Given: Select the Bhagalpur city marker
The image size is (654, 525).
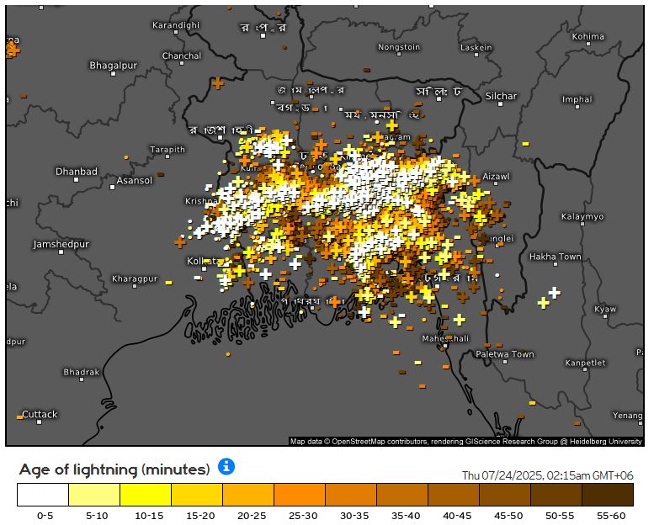Looking at the screenshot, I should point(112,75).
